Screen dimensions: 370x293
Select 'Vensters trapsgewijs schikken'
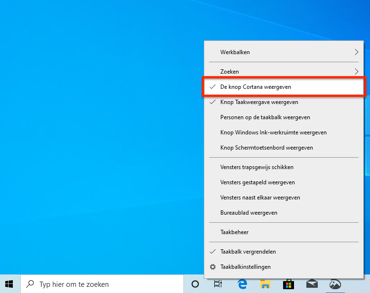(256, 167)
